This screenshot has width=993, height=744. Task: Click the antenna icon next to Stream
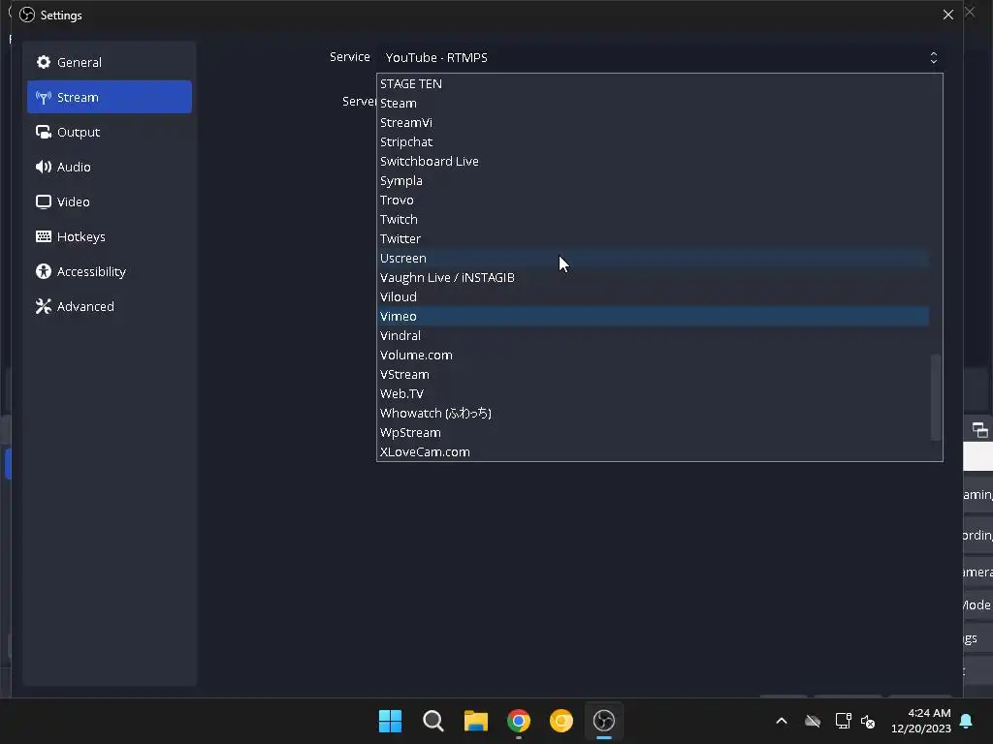43,97
